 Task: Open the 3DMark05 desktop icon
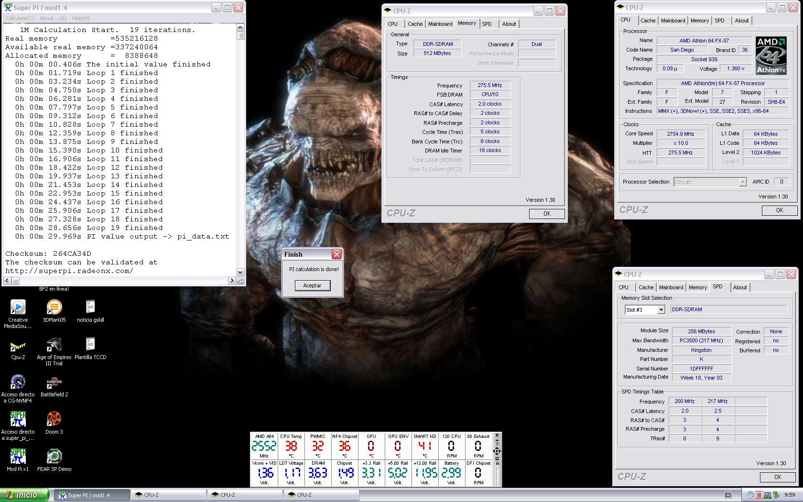pyautogui.click(x=54, y=307)
